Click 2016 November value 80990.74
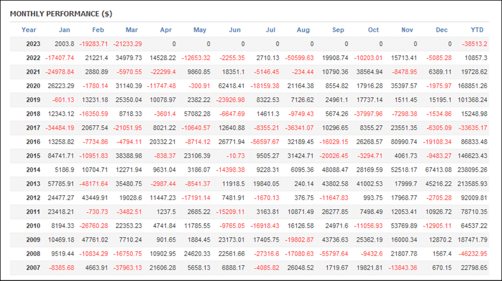 (x=404, y=142)
